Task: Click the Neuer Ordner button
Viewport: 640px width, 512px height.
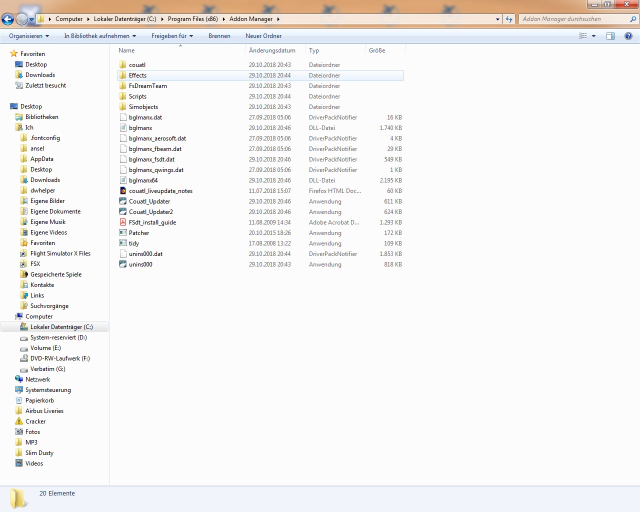Action: 263,36
